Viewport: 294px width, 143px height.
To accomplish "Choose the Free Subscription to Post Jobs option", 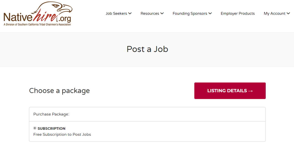I will coord(62,134).
